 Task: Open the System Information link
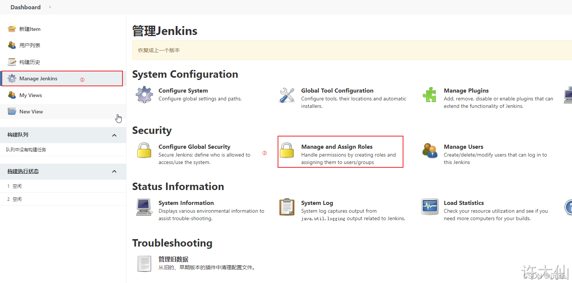pyautogui.click(x=186, y=203)
